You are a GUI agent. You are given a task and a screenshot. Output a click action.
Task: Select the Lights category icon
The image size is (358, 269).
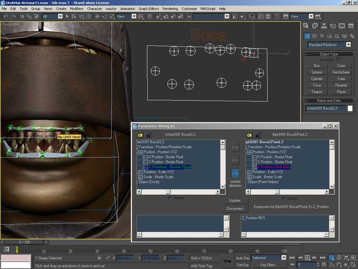[x=322, y=36]
